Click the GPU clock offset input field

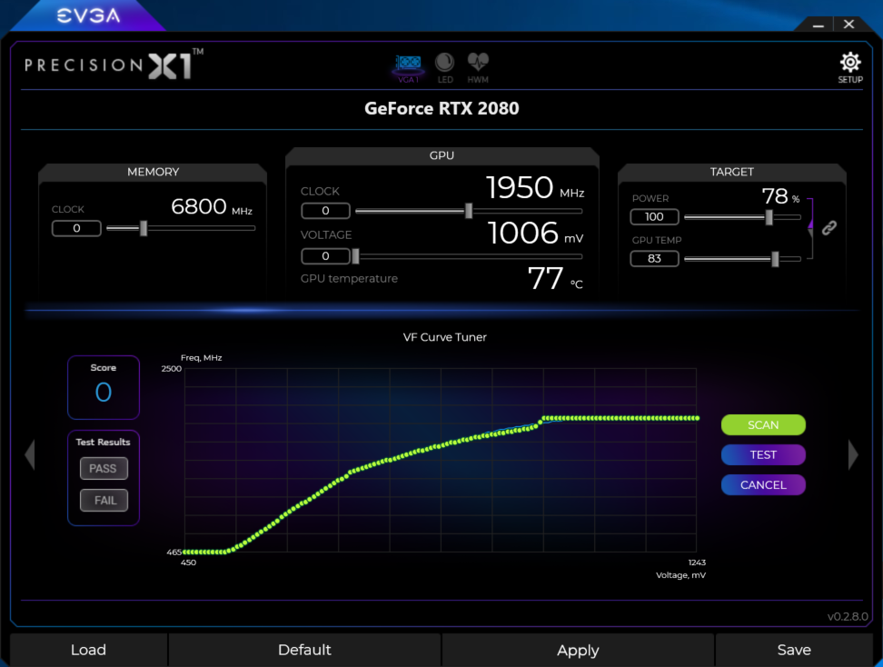(x=325, y=211)
